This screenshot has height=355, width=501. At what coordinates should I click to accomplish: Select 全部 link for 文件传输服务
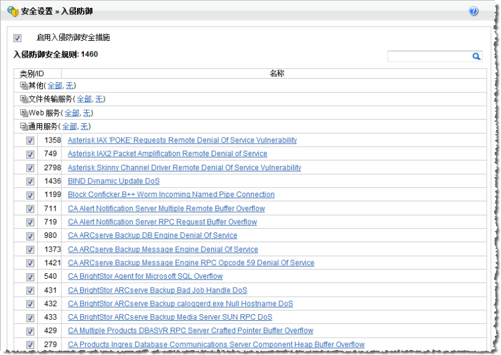(84, 99)
